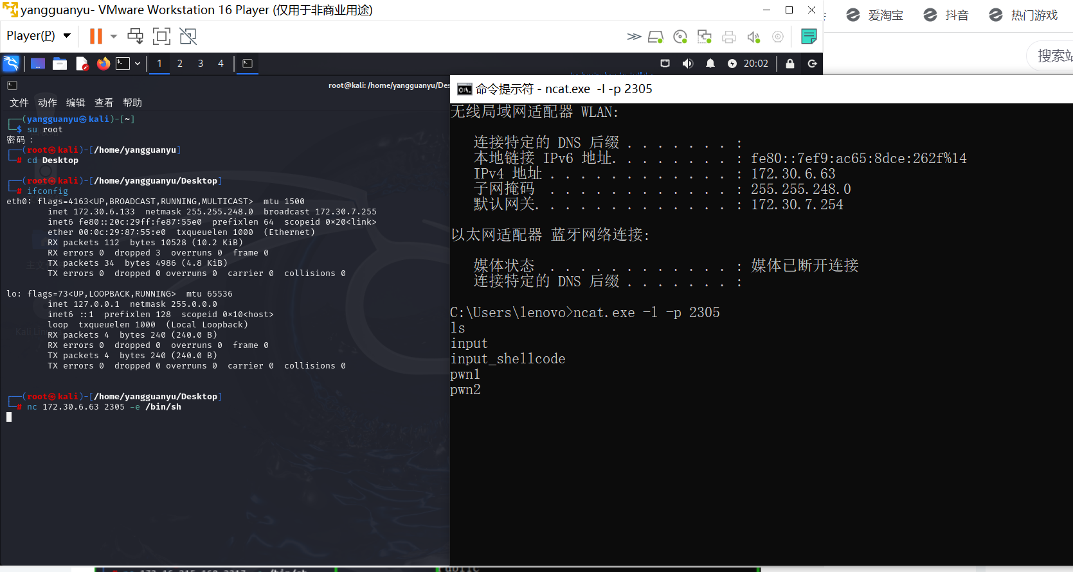The height and width of the screenshot is (572, 1073).
Task: Open the Kali applications menu
Action: pos(11,64)
